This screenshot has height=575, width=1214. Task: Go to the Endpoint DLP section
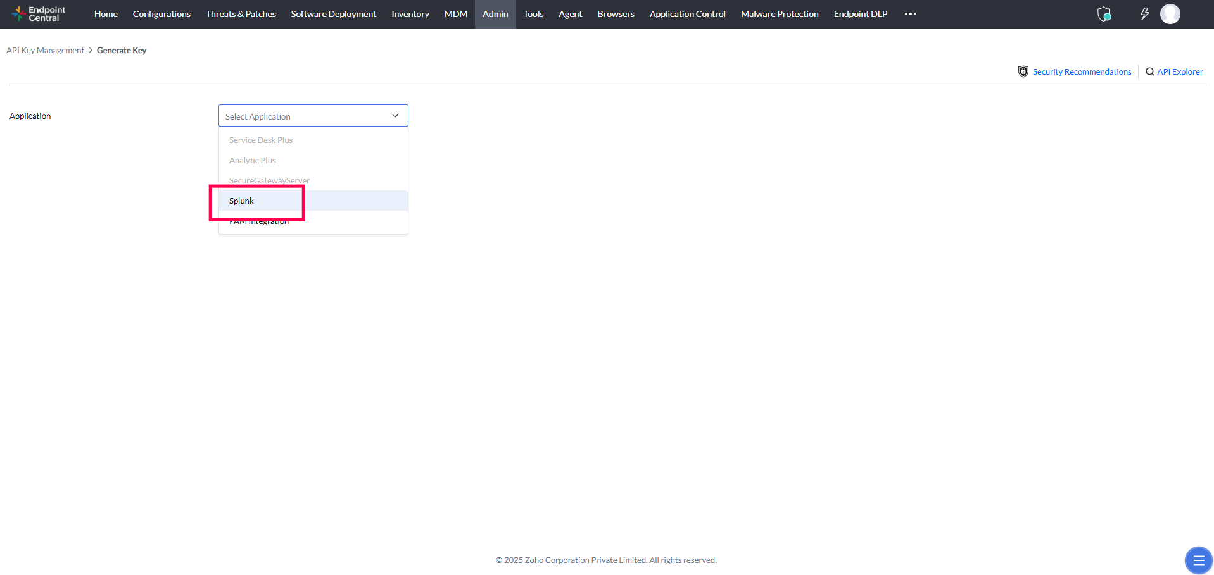coord(860,14)
